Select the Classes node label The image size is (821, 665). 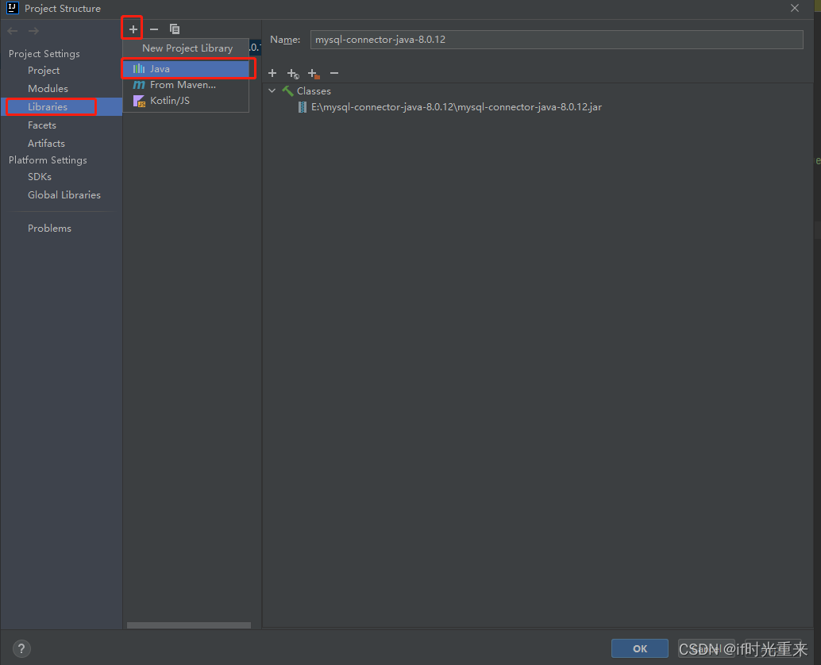(x=314, y=91)
